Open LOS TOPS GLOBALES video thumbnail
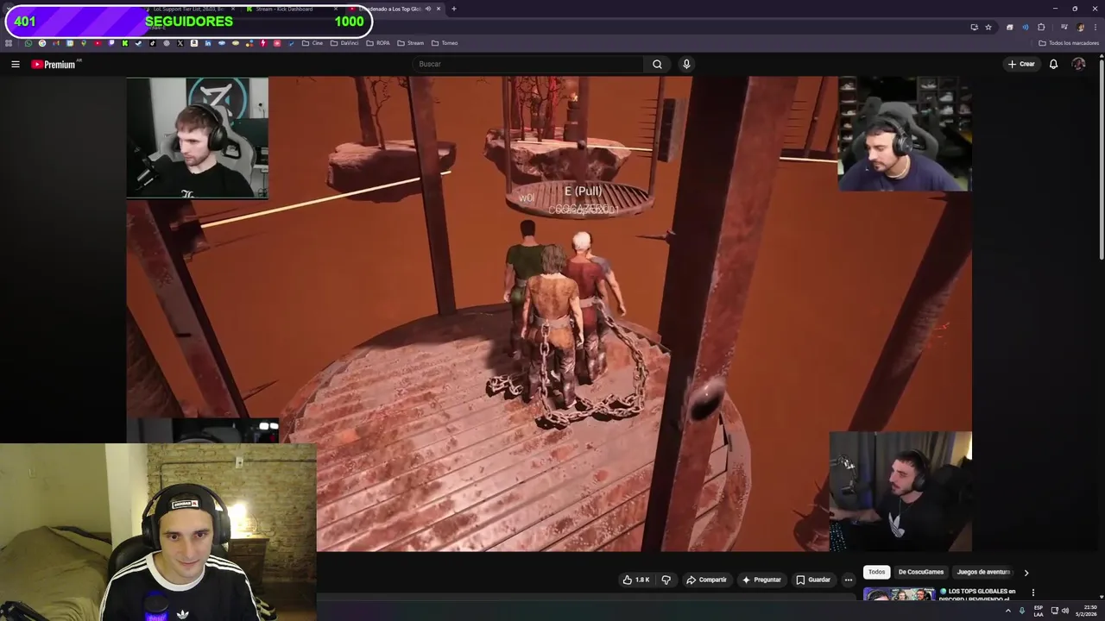Image resolution: width=1105 pixels, height=621 pixels. (x=899, y=594)
